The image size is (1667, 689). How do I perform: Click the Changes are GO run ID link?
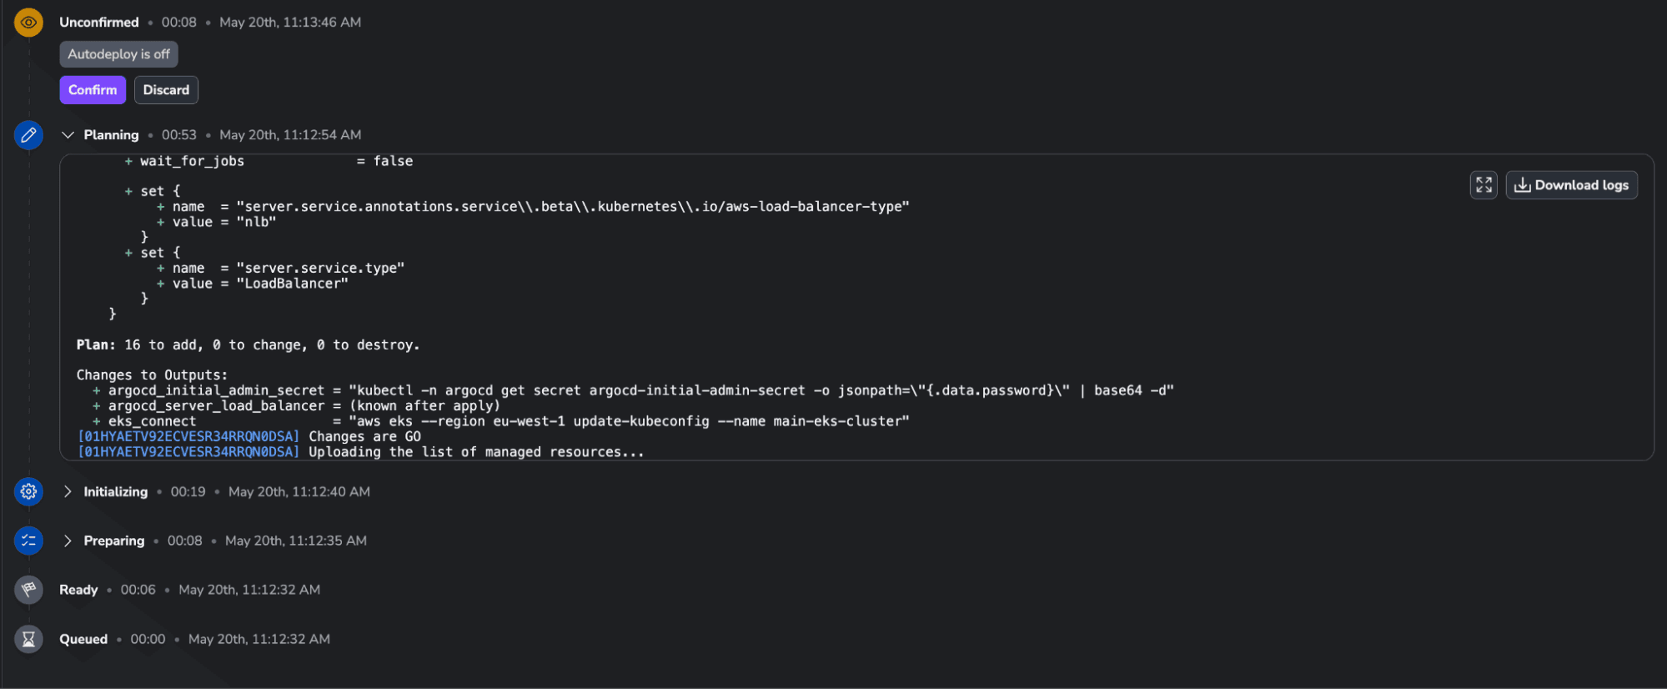(x=189, y=435)
